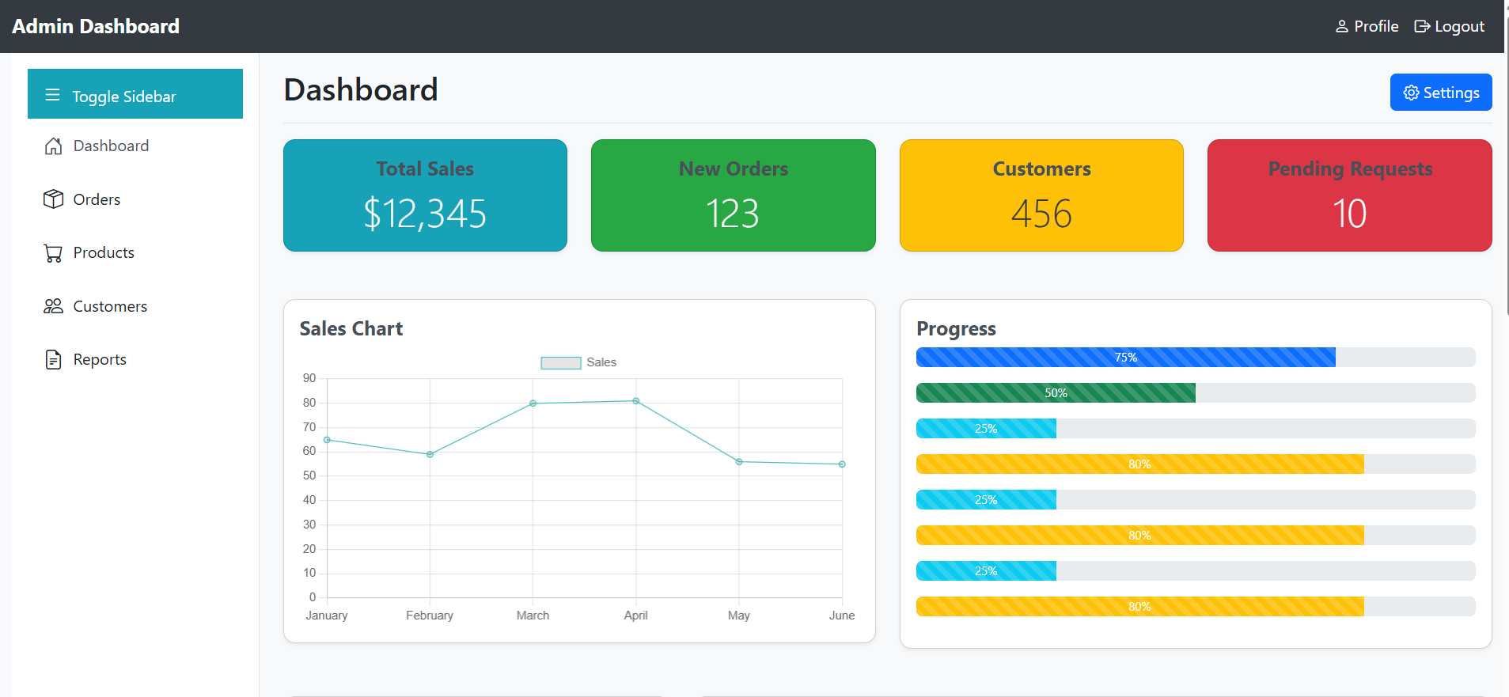Click the May data point on chart

[739, 462]
